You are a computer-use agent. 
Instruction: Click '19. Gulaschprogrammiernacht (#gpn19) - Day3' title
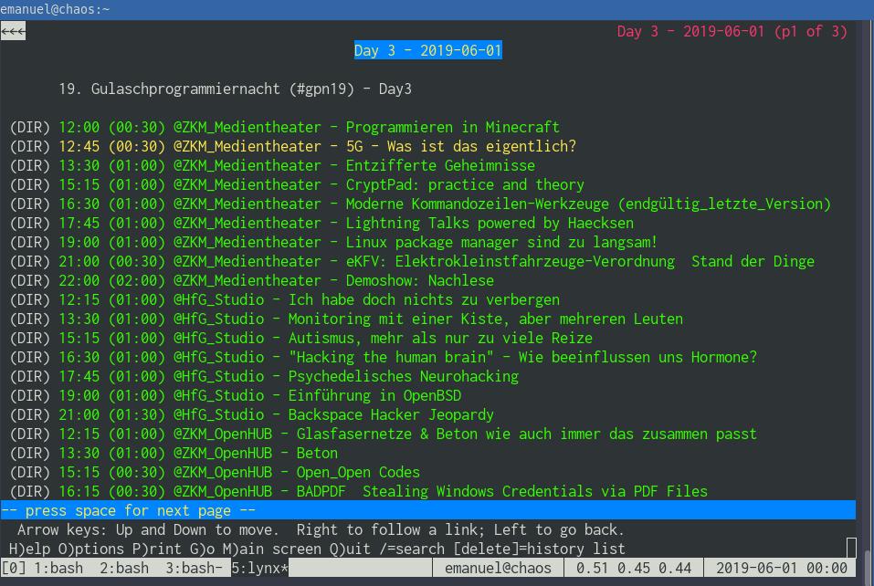235,89
